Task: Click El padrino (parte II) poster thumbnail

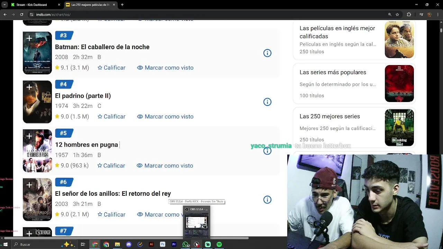Action: pos(37,102)
